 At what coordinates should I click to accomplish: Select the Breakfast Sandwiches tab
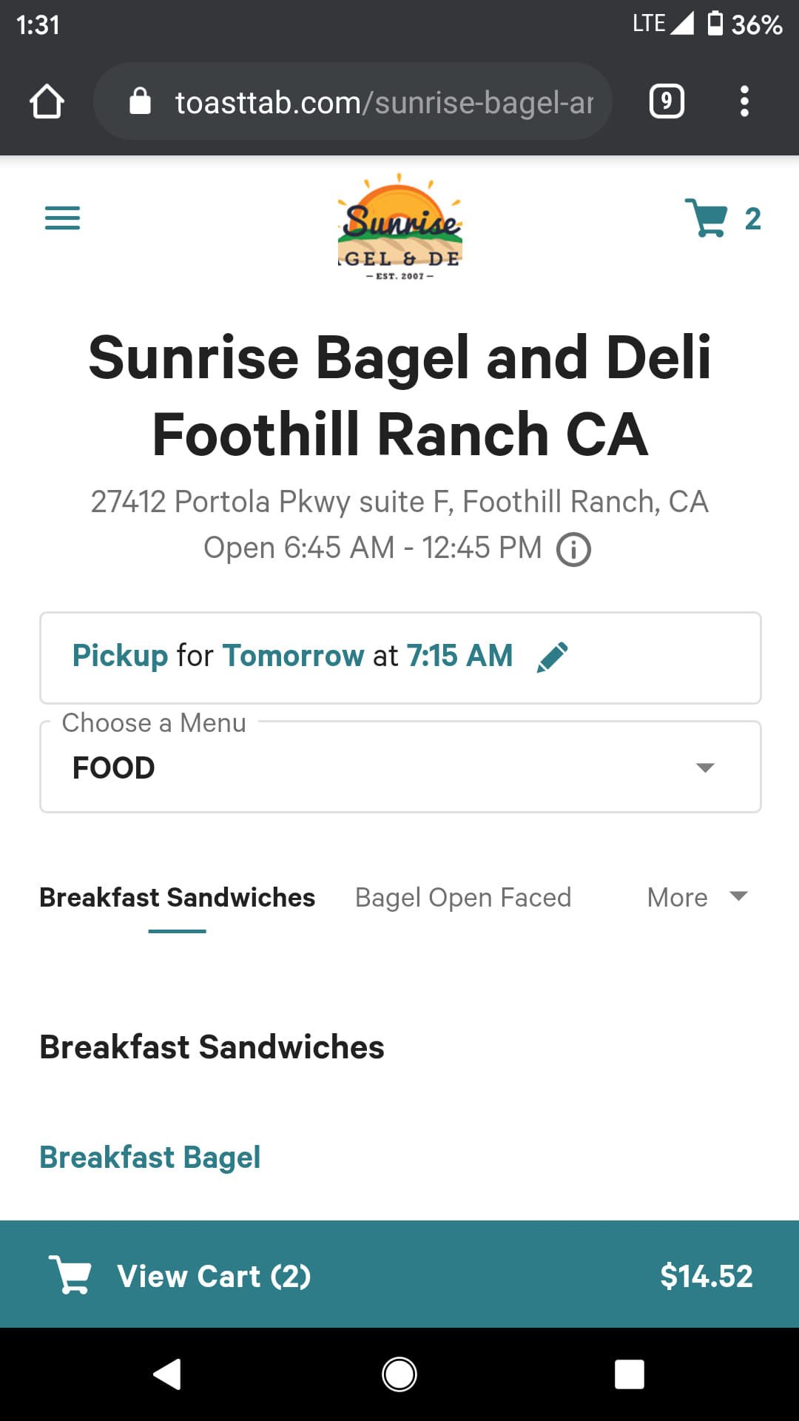[x=177, y=898]
